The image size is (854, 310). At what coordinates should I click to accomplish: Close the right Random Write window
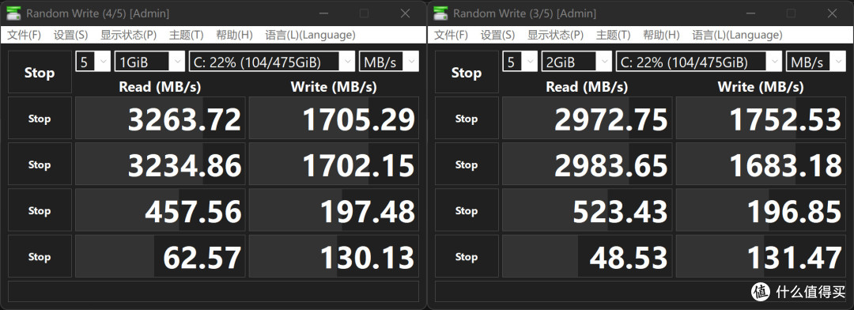832,13
